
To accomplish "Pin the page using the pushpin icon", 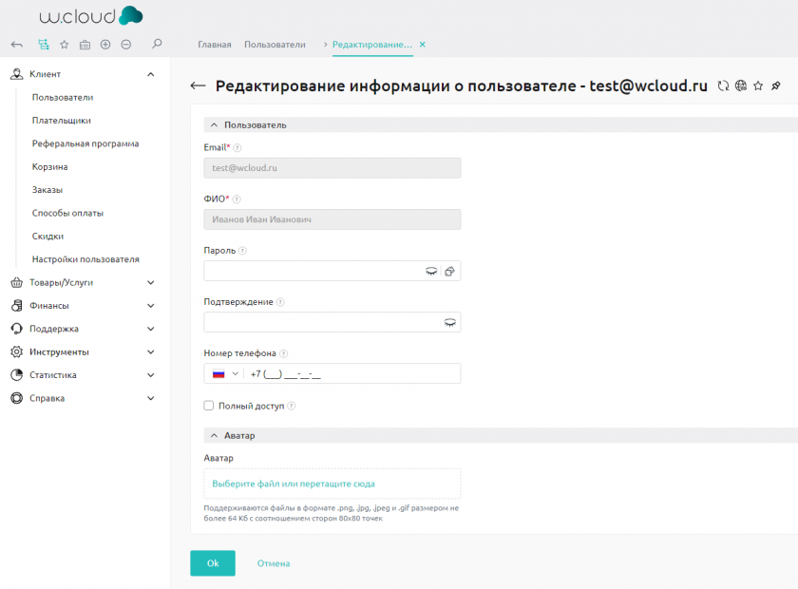I will click(775, 85).
